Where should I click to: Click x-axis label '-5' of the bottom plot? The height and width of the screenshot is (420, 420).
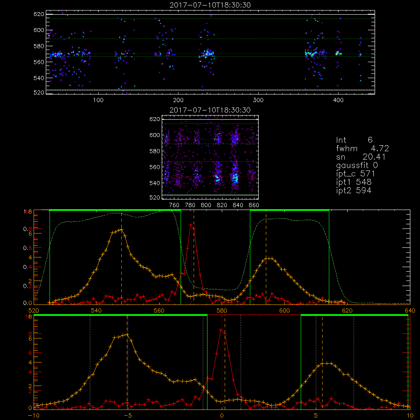(x=128, y=415)
